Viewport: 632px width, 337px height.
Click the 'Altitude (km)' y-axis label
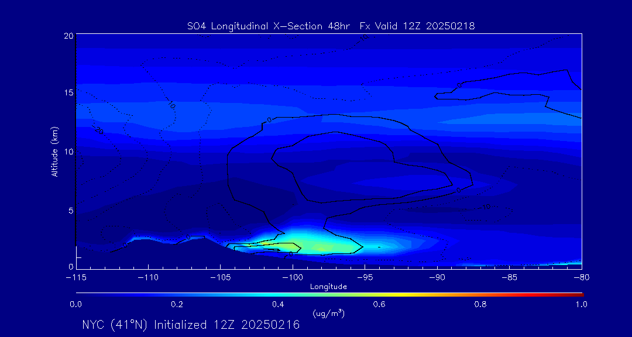[54, 152]
